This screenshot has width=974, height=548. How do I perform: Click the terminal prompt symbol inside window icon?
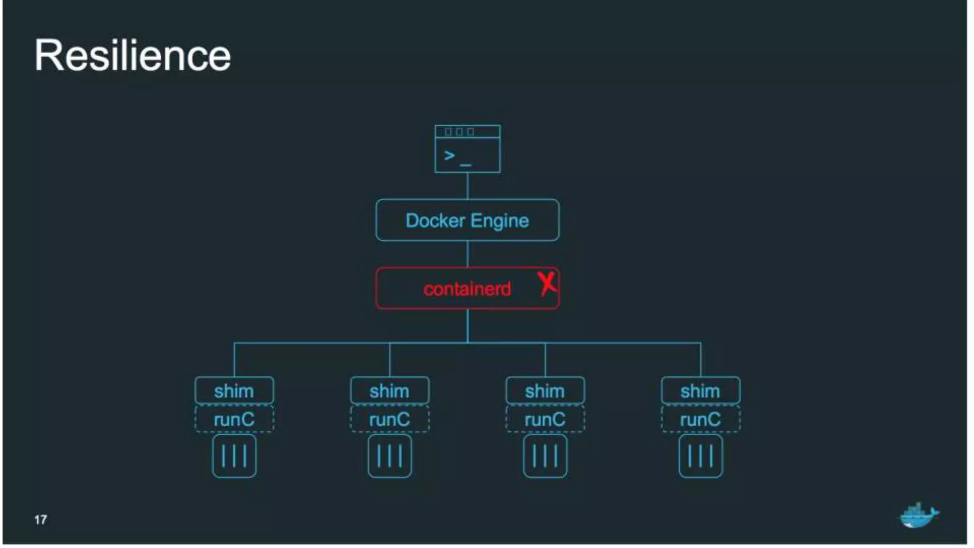tap(449, 155)
